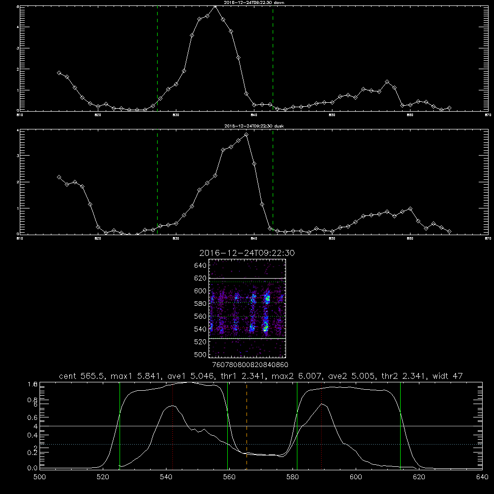Click the bottom plot y-axis label 0.4
The width and height of the screenshot is (494, 494).
(x=33, y=435)
